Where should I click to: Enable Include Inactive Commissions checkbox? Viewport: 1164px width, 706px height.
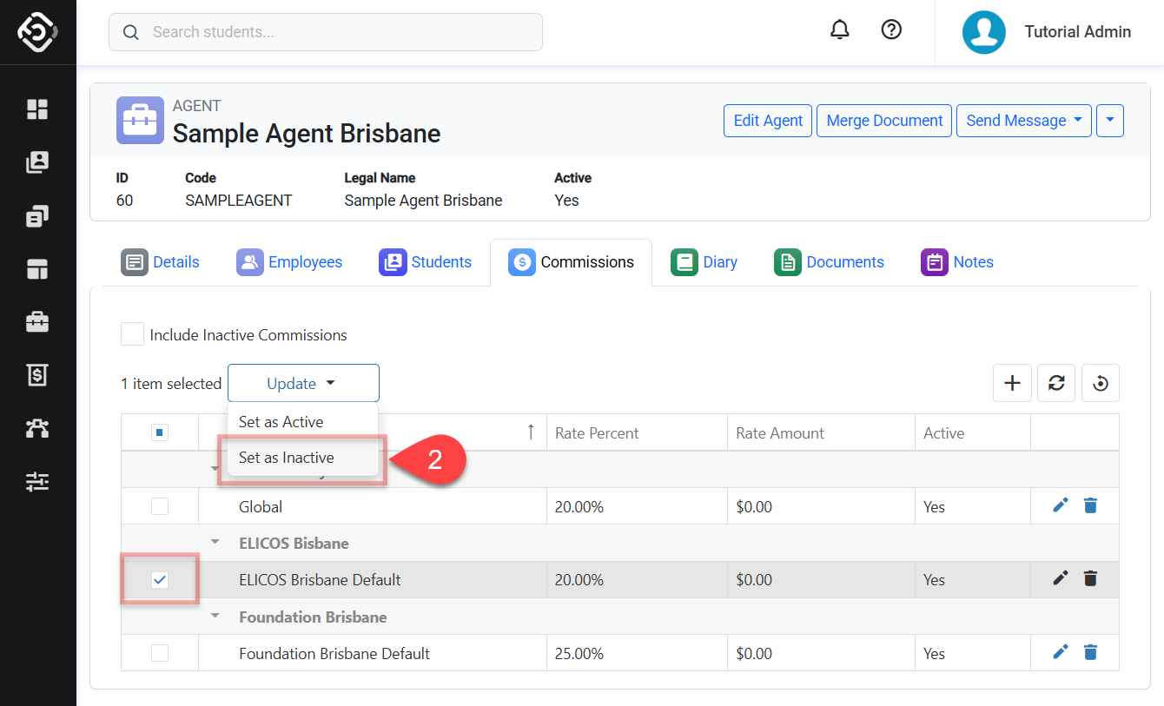point(132,334)
